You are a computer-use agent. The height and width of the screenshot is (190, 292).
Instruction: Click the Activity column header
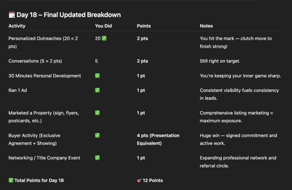coord(17,26)
